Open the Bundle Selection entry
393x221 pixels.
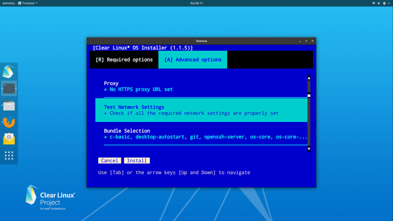coord(201,134)
